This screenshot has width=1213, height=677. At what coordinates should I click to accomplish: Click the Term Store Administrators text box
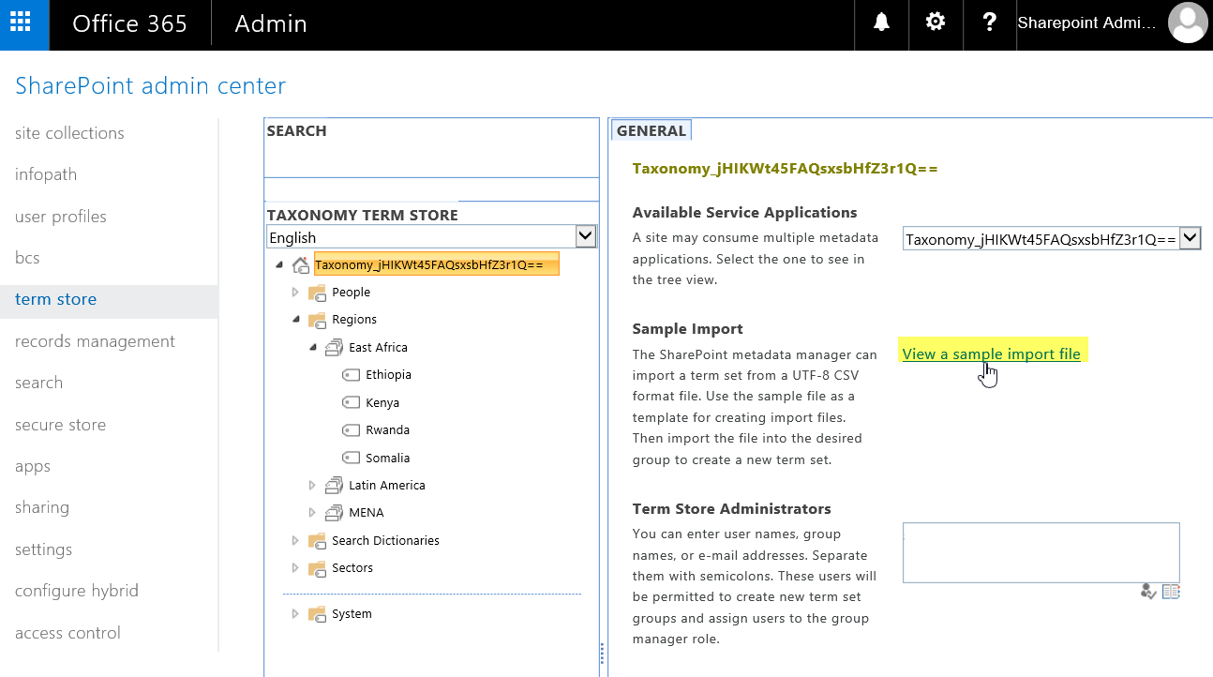(x=1041, y=552)
